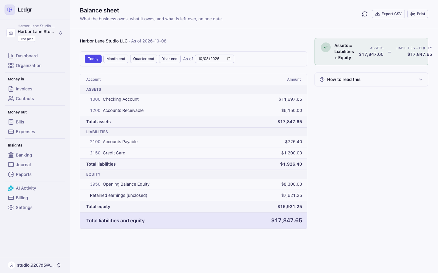Click the Banking building icon
This screenshot has height=273, width=438.
11,155
